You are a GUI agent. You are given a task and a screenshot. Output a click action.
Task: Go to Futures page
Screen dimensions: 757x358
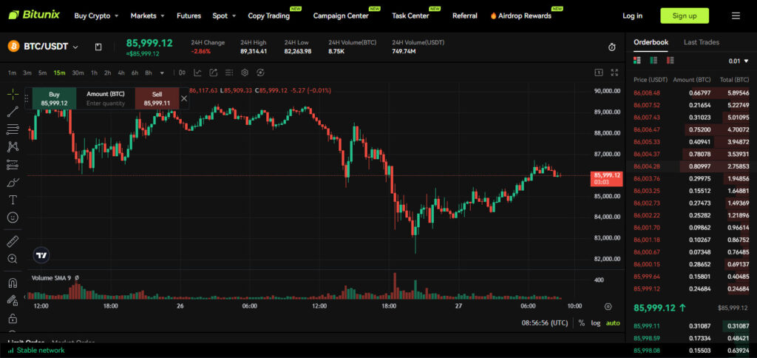[x=189, y=16]
